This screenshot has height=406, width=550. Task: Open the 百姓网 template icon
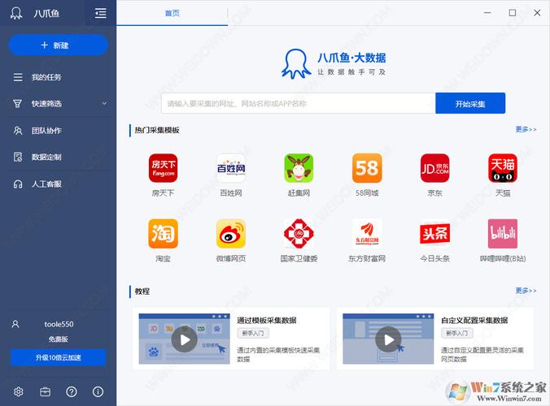coord(231,168)
